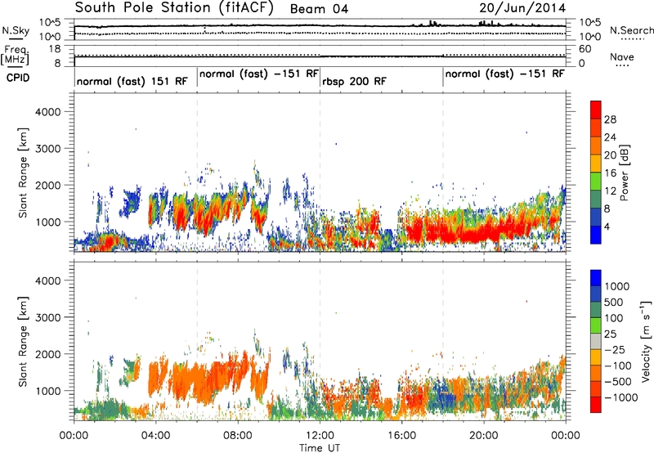
Task: Click the "Nave" legend label
Action: (x=622, y=56)
